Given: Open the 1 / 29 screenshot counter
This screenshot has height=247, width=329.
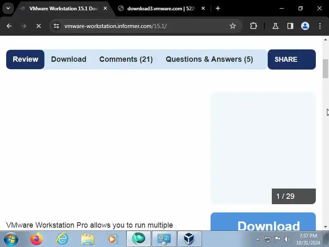Looking at the screenshot, I should [x=294, y=196].
